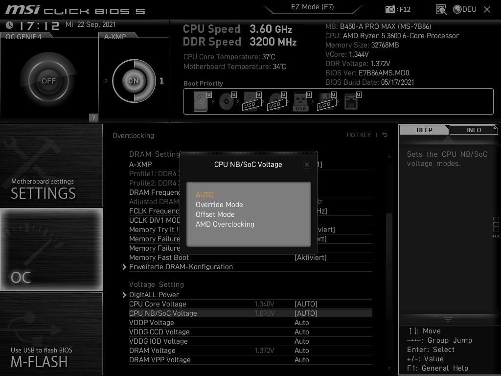501x376 pixels.
Task: Switch to the HELP tab
Action: (424, 130)
